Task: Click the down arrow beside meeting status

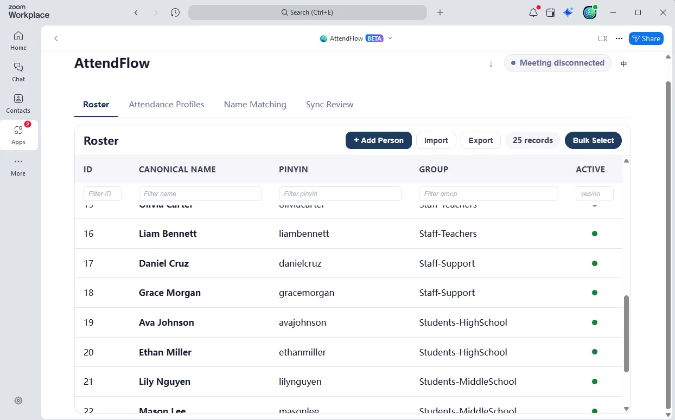Action: point(491,63)
